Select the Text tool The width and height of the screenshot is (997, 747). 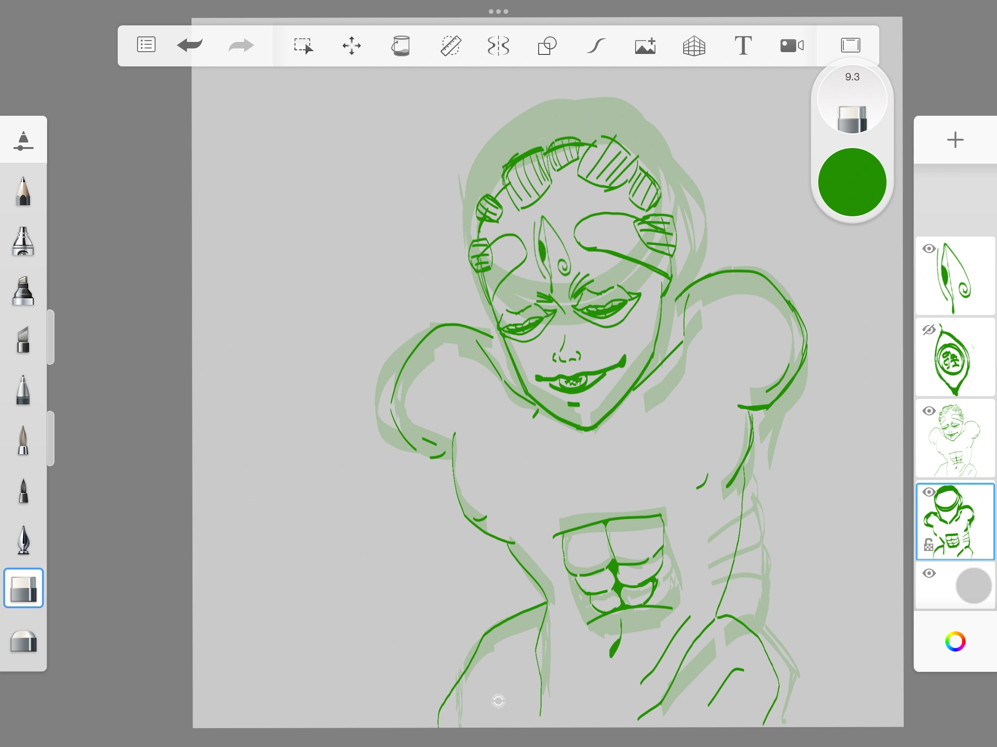click(743, 46)
